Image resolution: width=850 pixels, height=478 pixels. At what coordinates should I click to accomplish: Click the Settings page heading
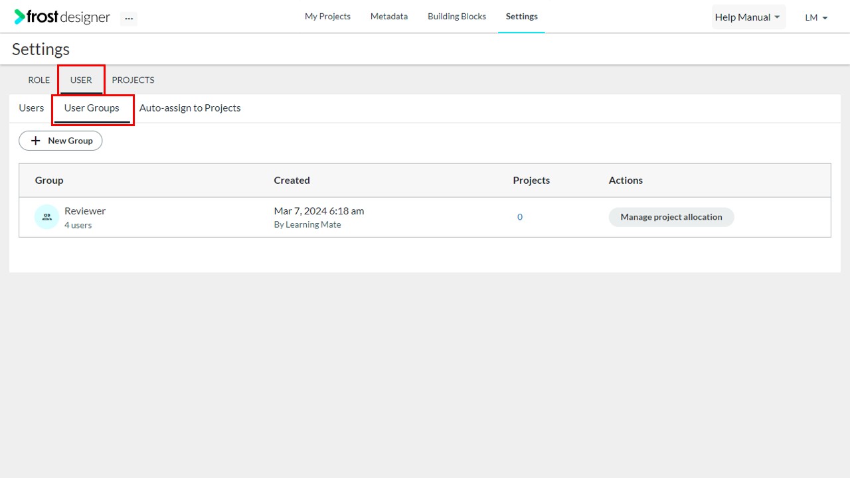[x=41, y=49]
